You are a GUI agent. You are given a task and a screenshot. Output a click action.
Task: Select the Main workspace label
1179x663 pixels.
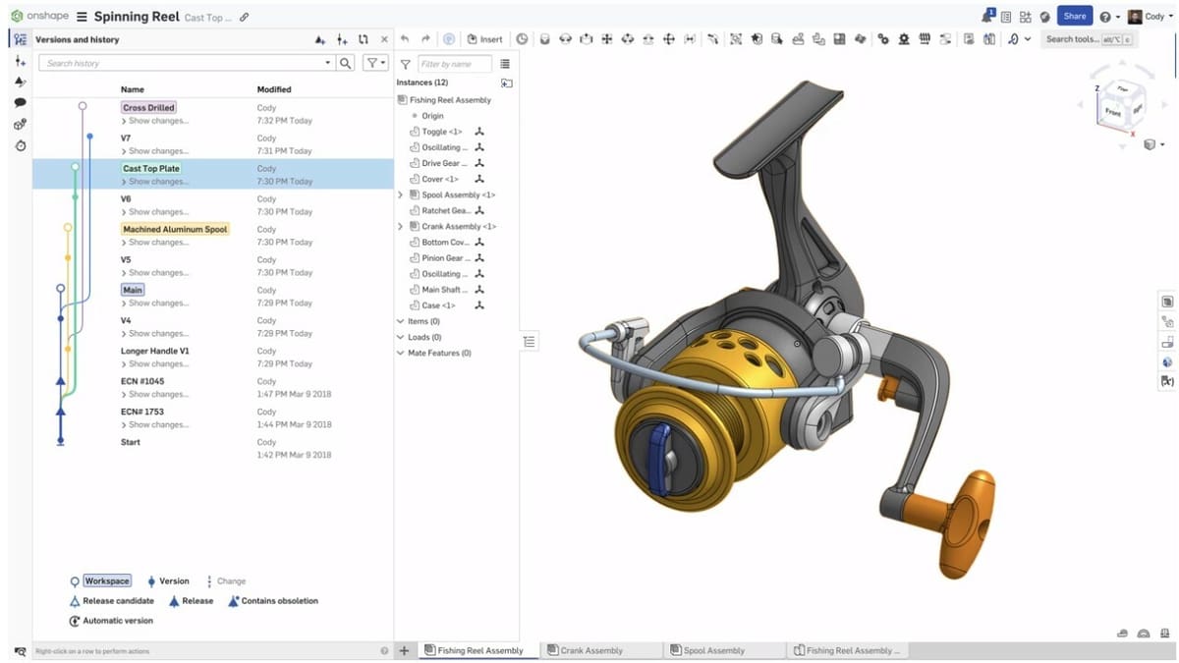(133, 290)
